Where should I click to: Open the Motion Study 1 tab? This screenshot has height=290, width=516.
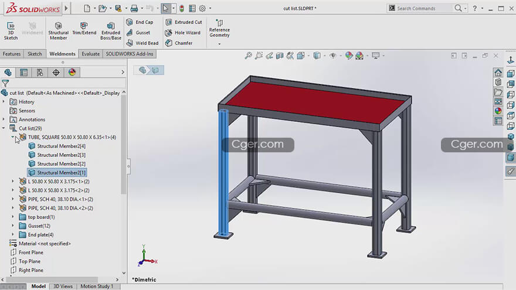coord(97,286)
